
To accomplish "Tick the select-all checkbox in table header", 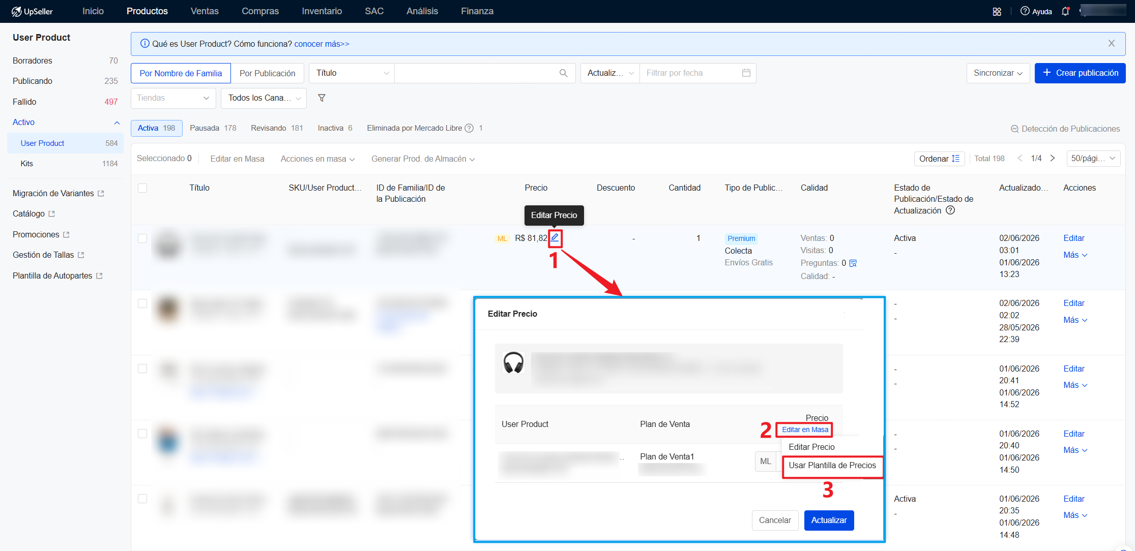I will coord(142,188).
